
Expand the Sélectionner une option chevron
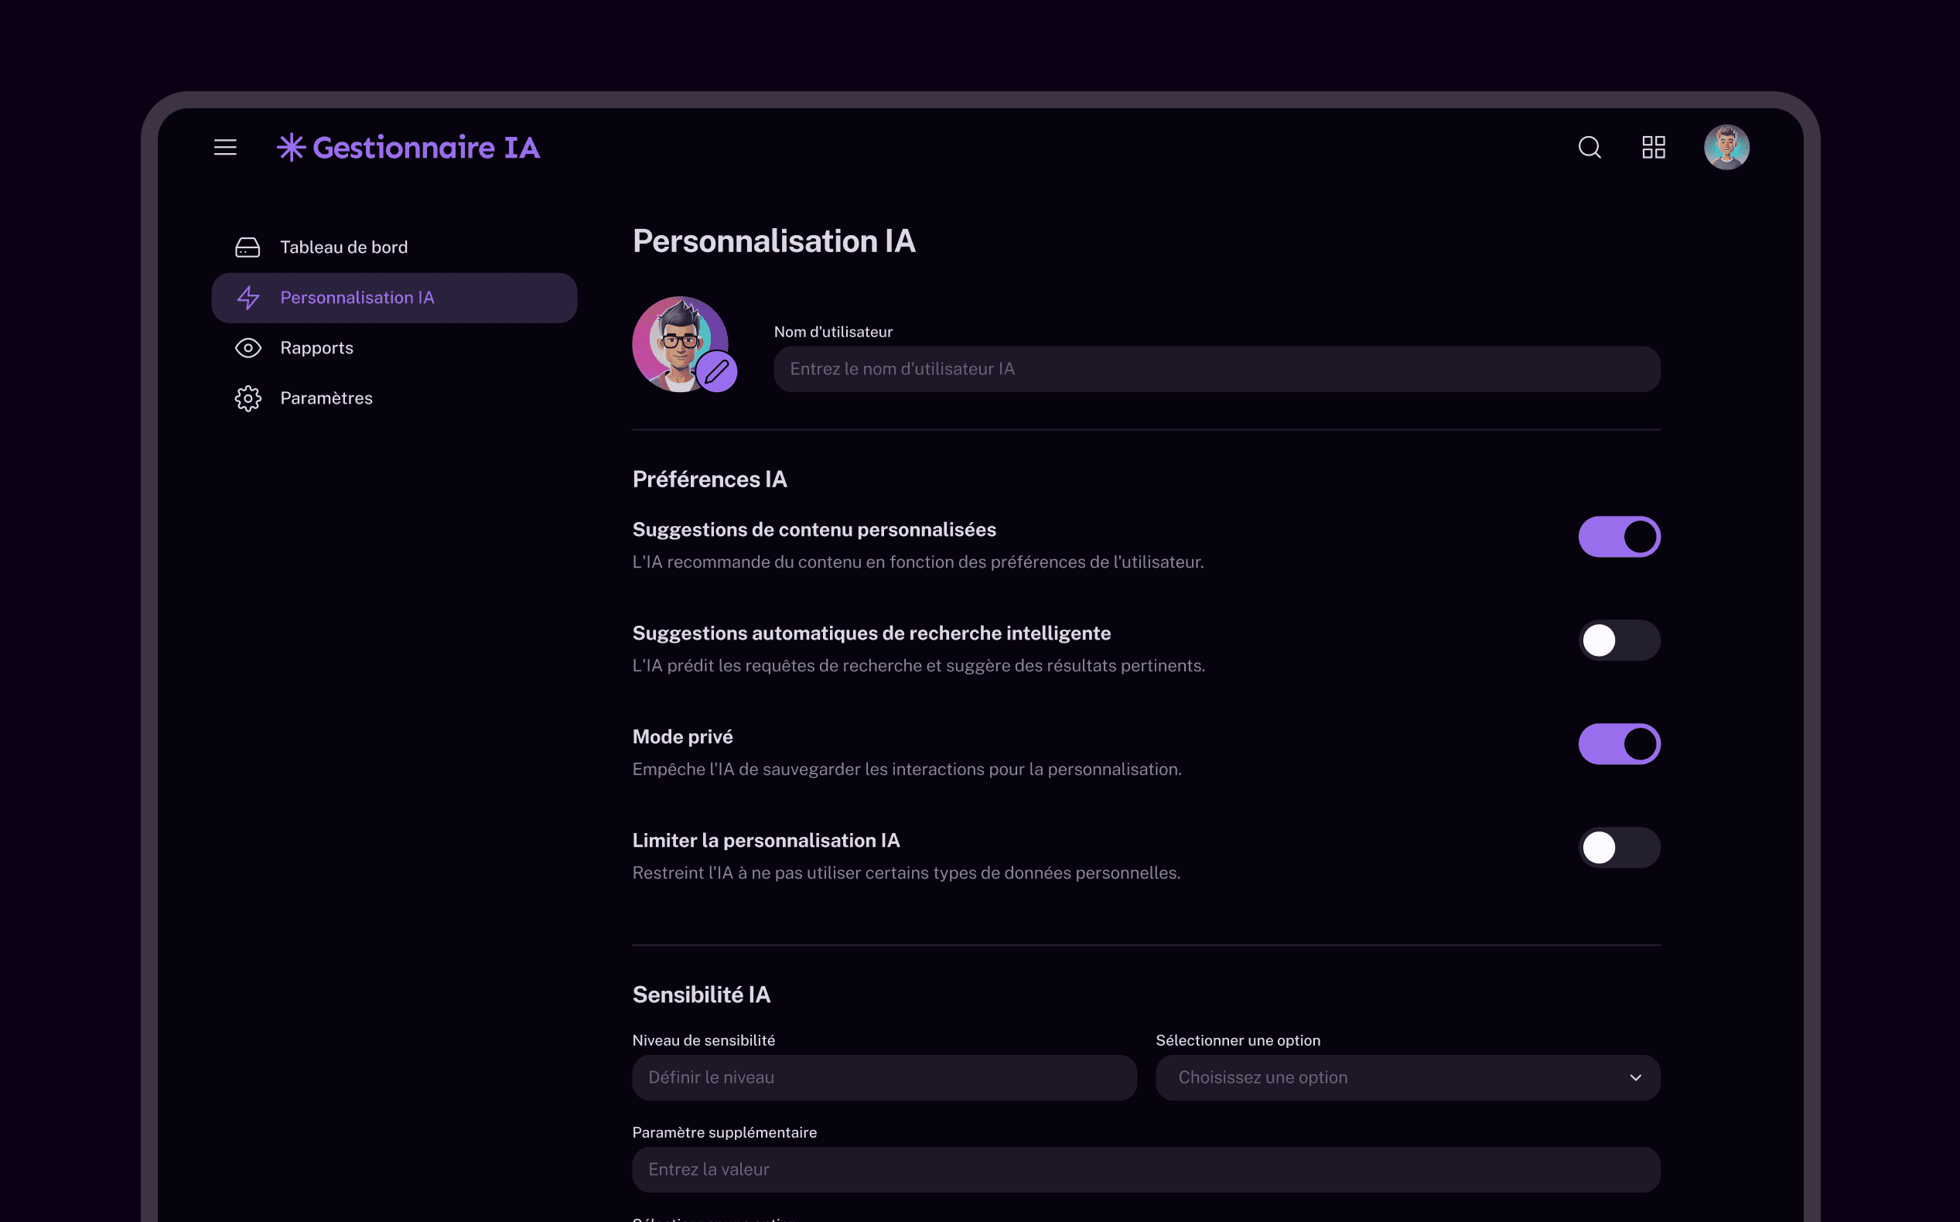point(1637,1077)
